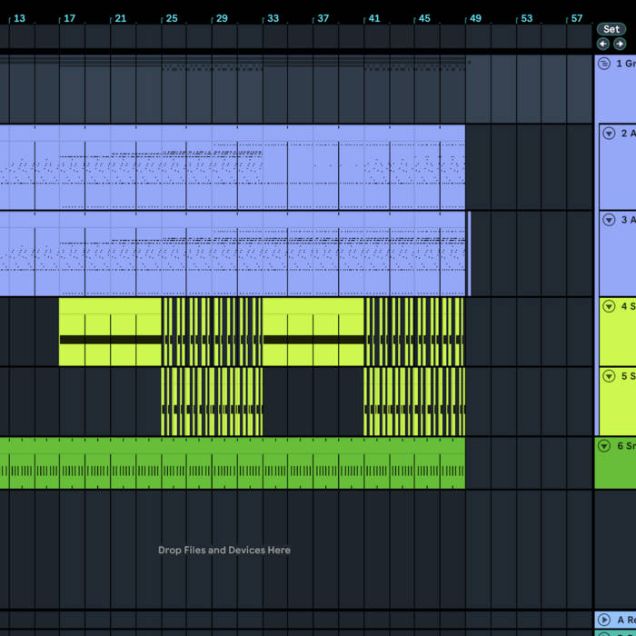Click the Set locator button

(x=611, y=29)
